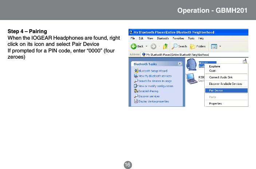Open the Edit menu
The height and width of the screenshot is (169, 256).
pyautogui.click(x=141, y=38)
